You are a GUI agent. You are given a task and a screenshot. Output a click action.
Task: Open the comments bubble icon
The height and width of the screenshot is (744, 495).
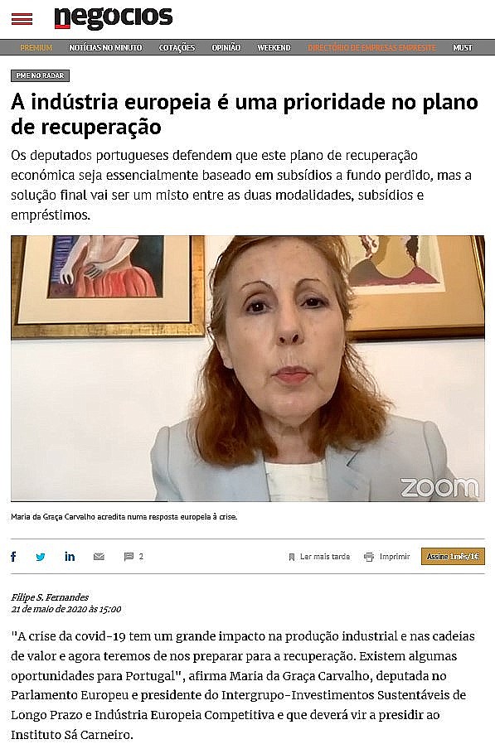[129, 557]
